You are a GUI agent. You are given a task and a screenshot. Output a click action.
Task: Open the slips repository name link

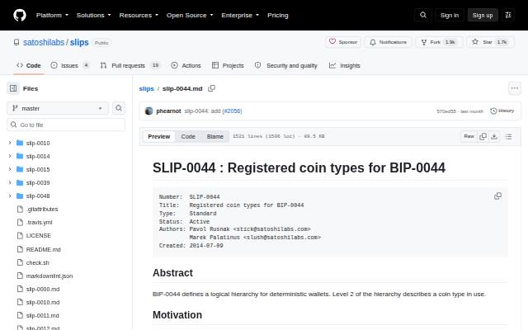coord(79,42)
